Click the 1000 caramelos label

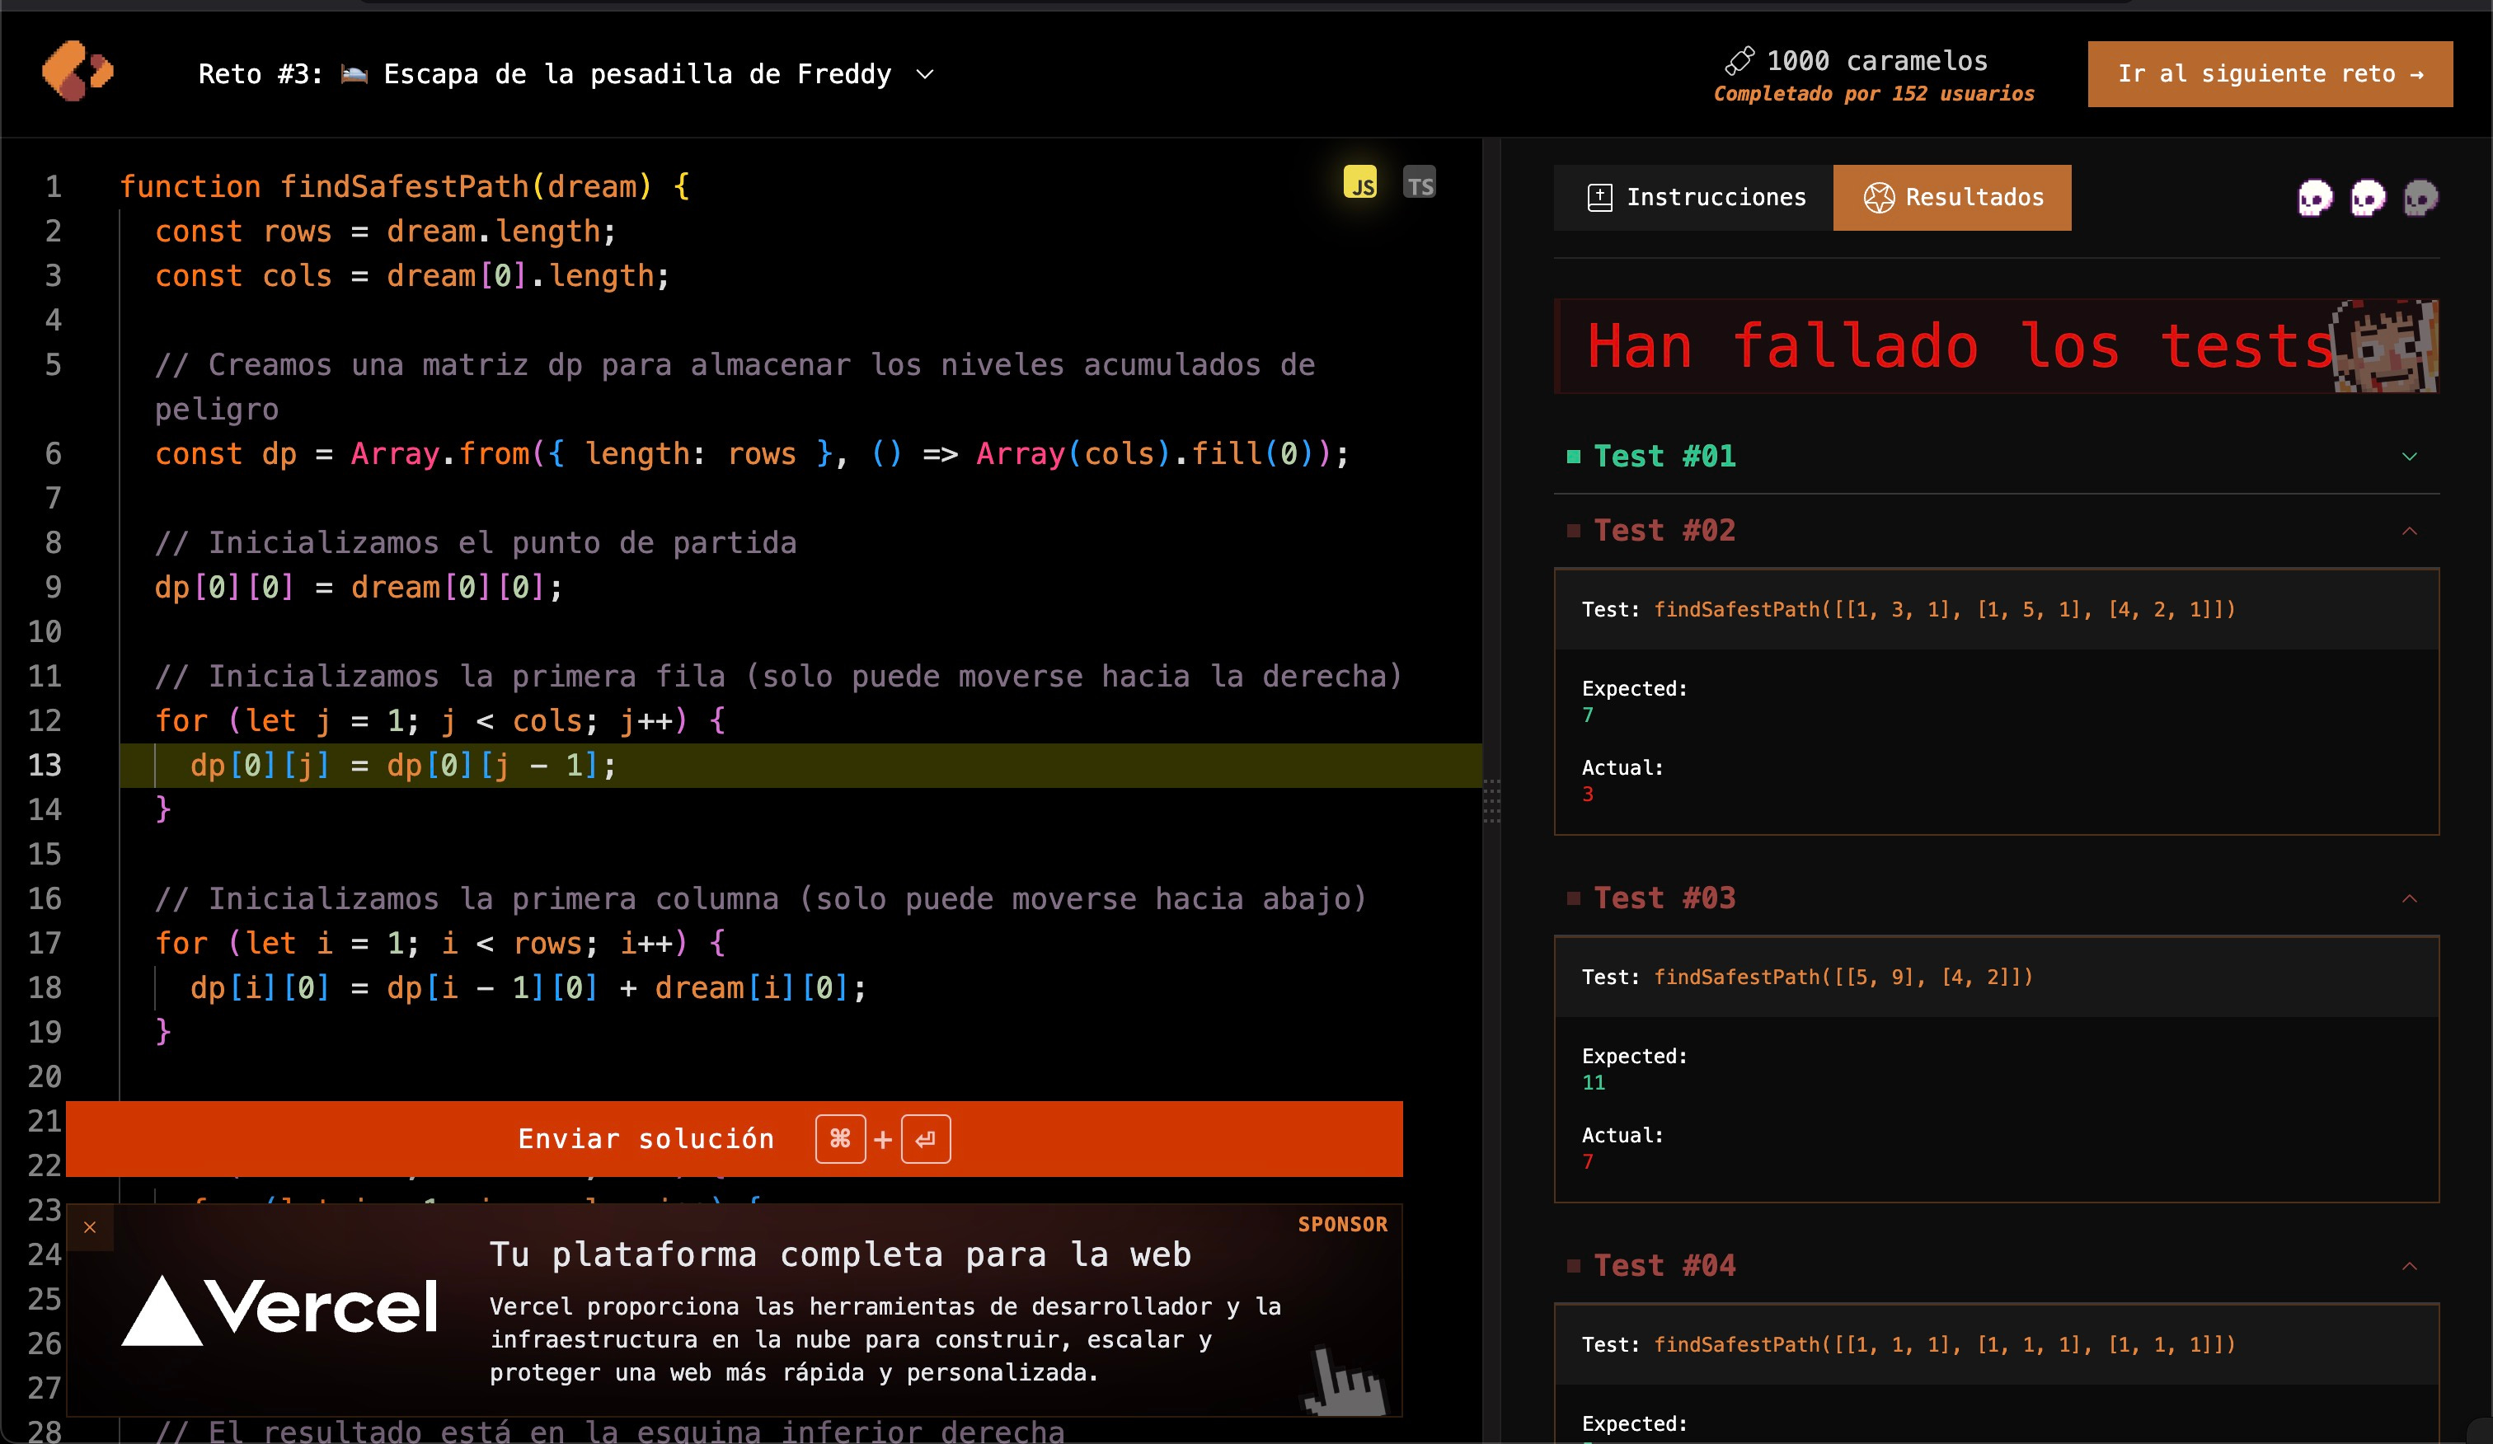(x=1876, y=60)
